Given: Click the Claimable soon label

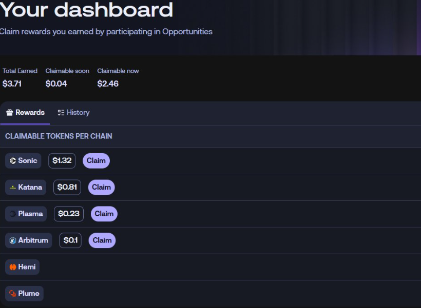Looking at the screenshot, I should (67, 71).
